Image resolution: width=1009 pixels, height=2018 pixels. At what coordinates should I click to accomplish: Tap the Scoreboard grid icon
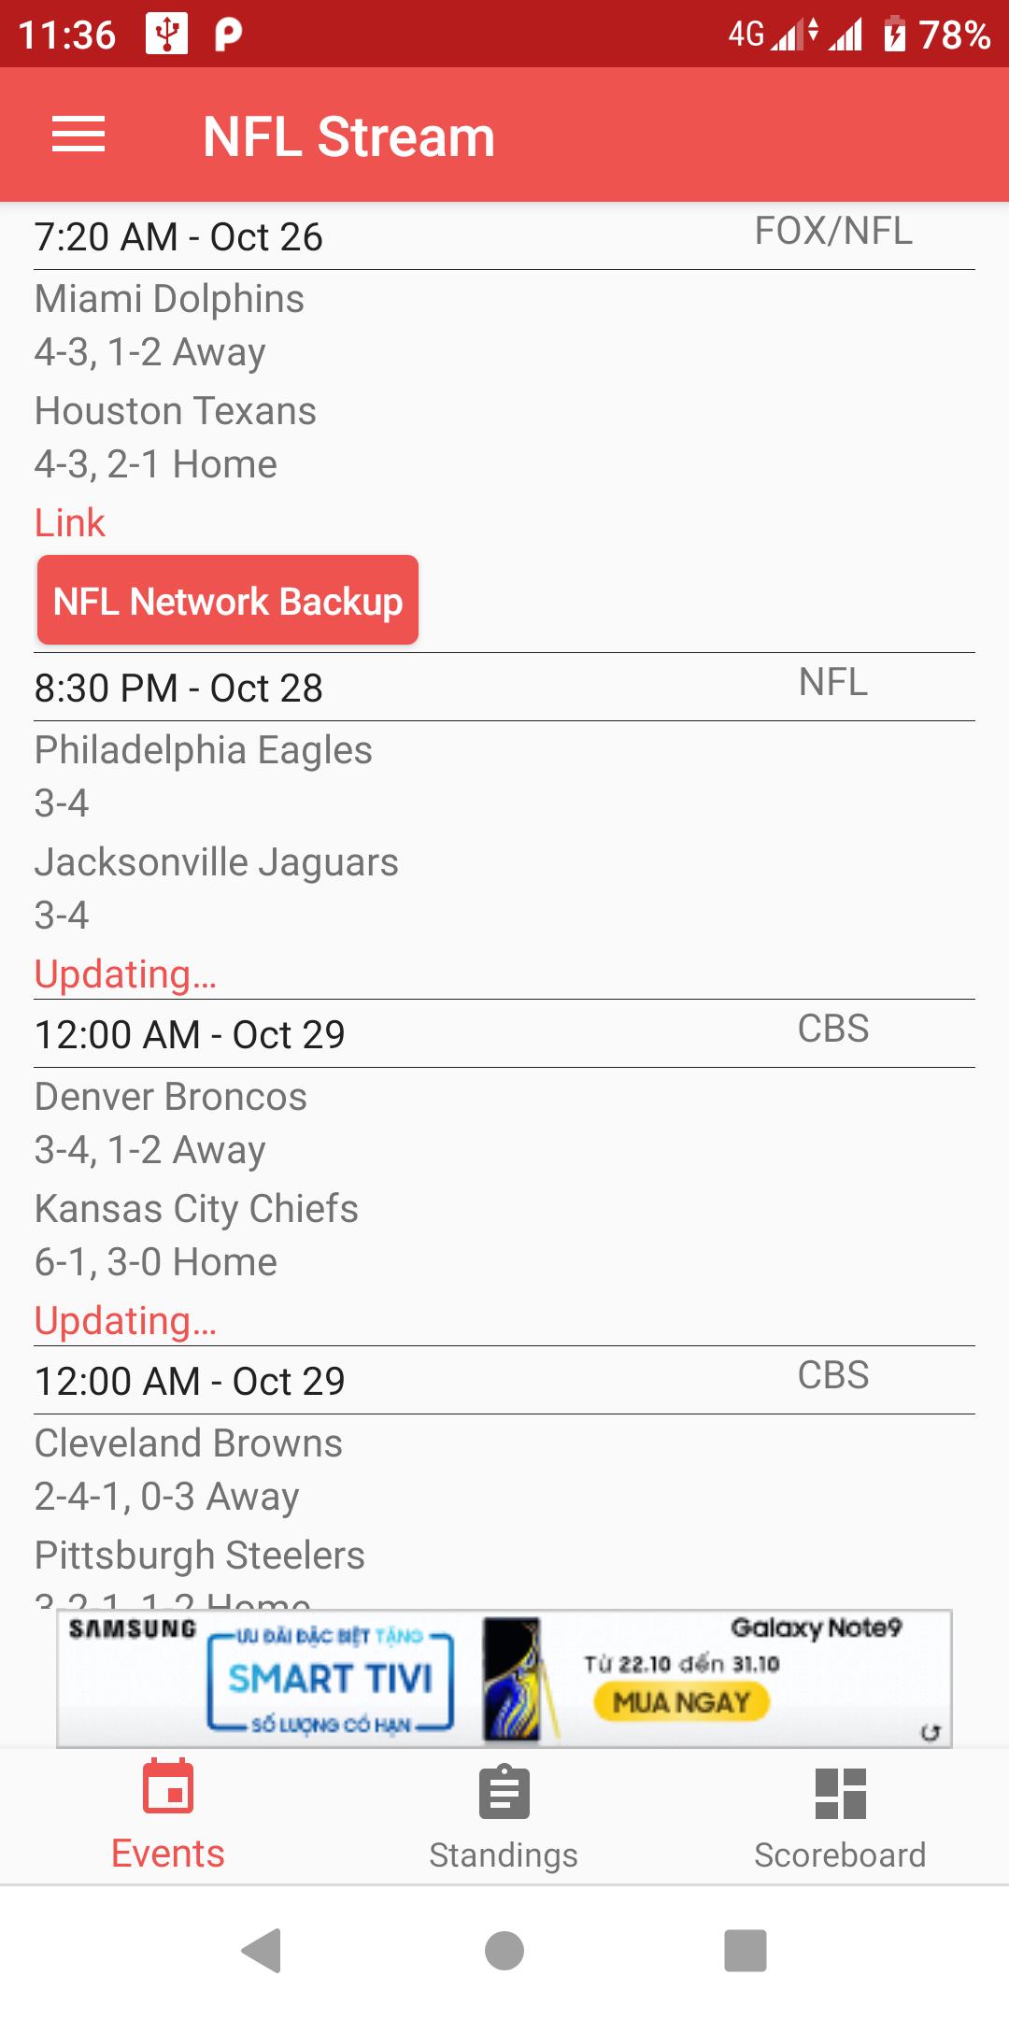point(841,1794)
